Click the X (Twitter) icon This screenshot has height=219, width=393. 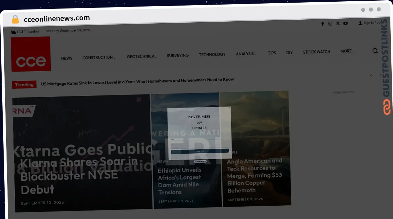(338, 23)
